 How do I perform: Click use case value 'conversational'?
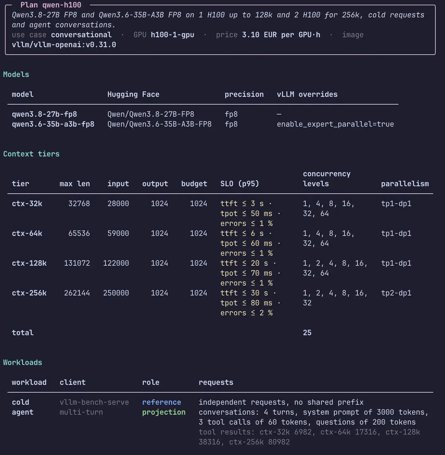coord(81,35)
